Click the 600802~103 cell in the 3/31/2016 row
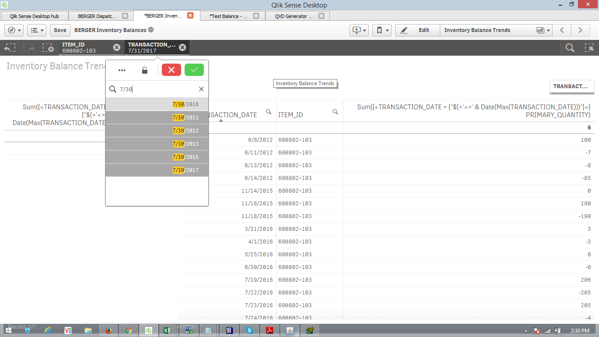599x337 pixels. [x=295, y=229]
